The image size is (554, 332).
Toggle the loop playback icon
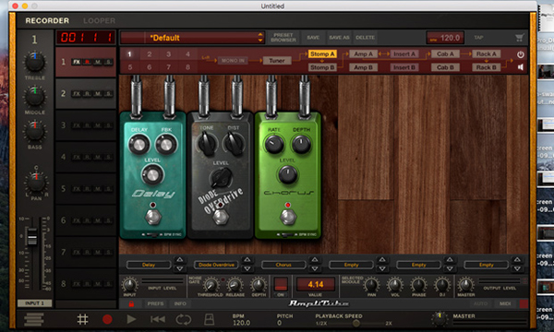pos(184,319)
